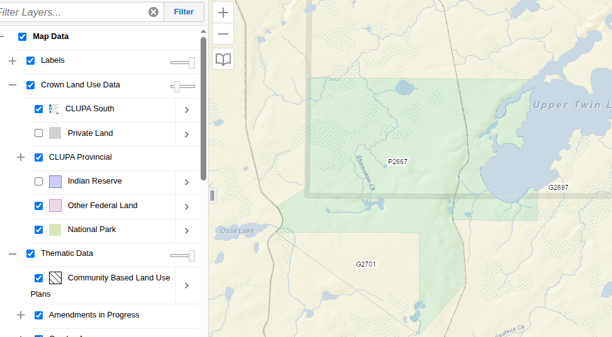Click the G2701 map label

pos(365,264)
